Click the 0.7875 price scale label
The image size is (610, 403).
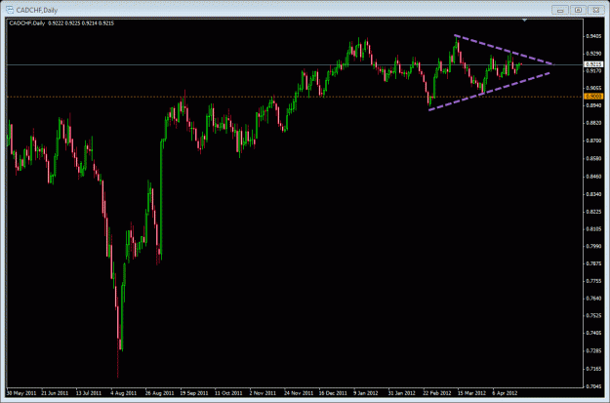tap(593, 263)
